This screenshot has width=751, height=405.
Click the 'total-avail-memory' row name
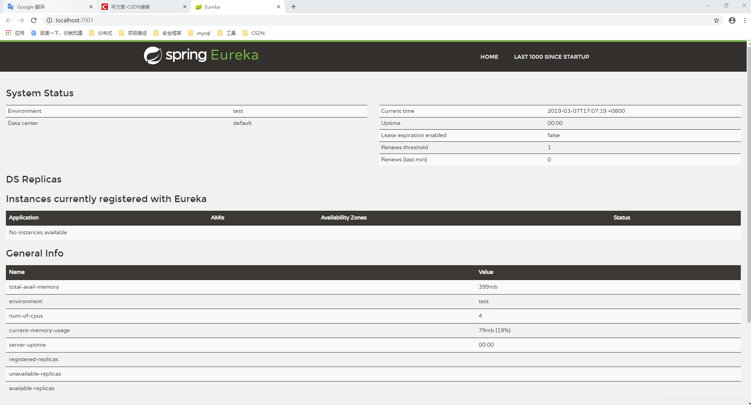(x=34, y=287)
